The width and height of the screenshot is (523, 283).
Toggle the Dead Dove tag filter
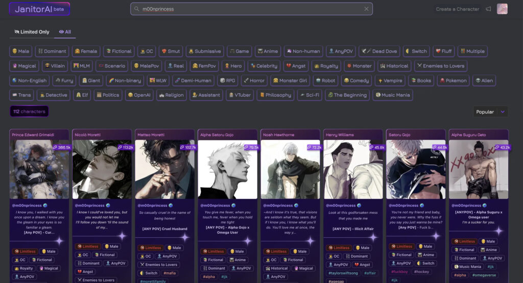click(x=379, y=51)
